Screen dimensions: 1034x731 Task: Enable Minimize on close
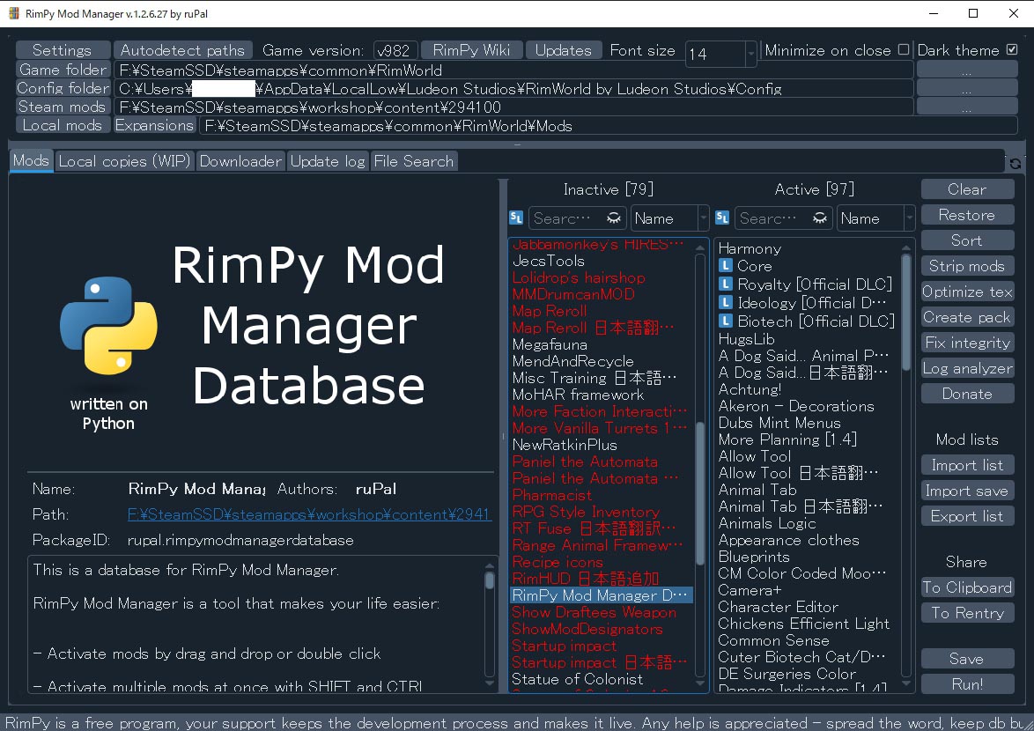(x=903, y=50)
